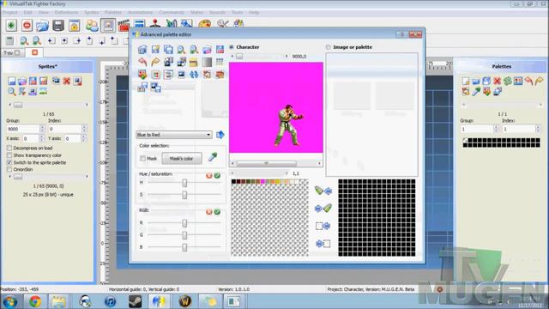Click the Sprites Group spinner arrows
The height and width of the screenshot is (309, 549).
tap(42, 129)
